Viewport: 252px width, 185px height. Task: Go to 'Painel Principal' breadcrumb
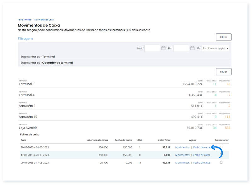(25, 20)
